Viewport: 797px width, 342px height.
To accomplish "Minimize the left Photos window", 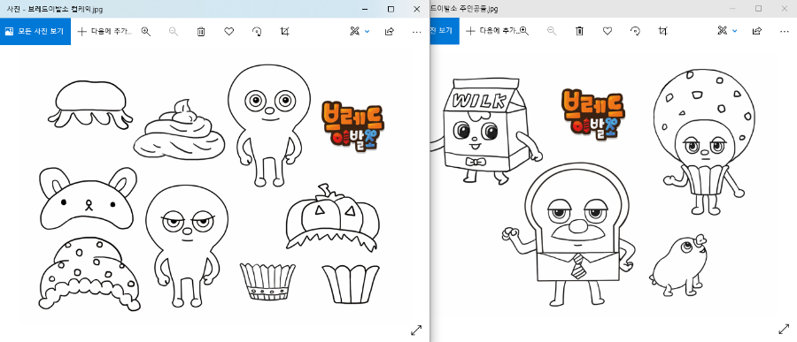I will click(365, 9).
